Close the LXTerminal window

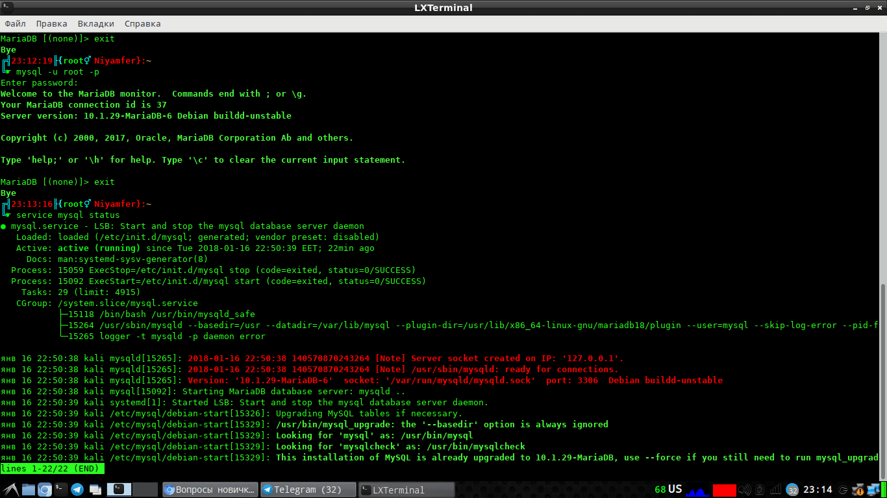pyautogui.click(x=879, y=8)
